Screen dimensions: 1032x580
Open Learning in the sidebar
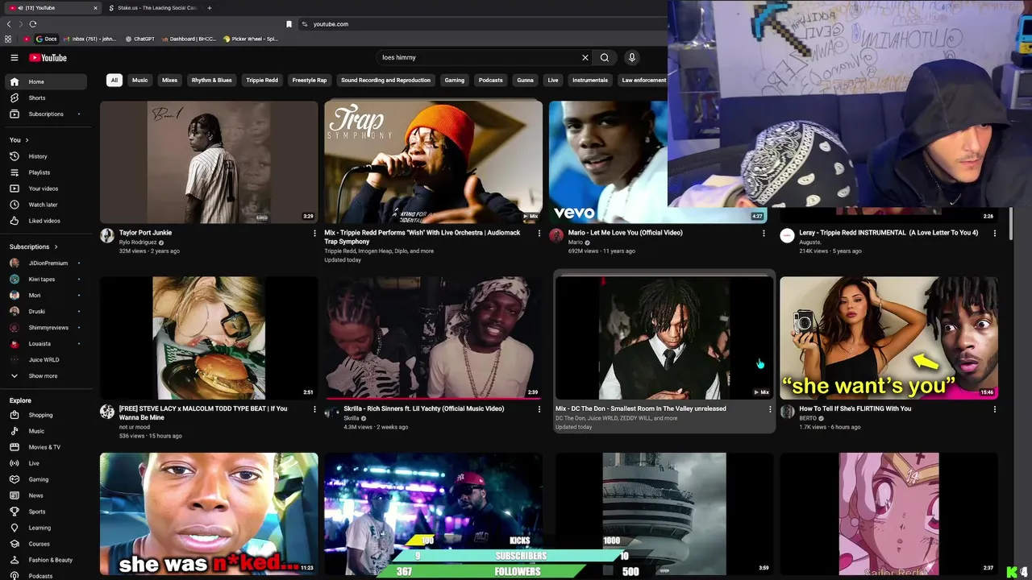coord(46,528)
